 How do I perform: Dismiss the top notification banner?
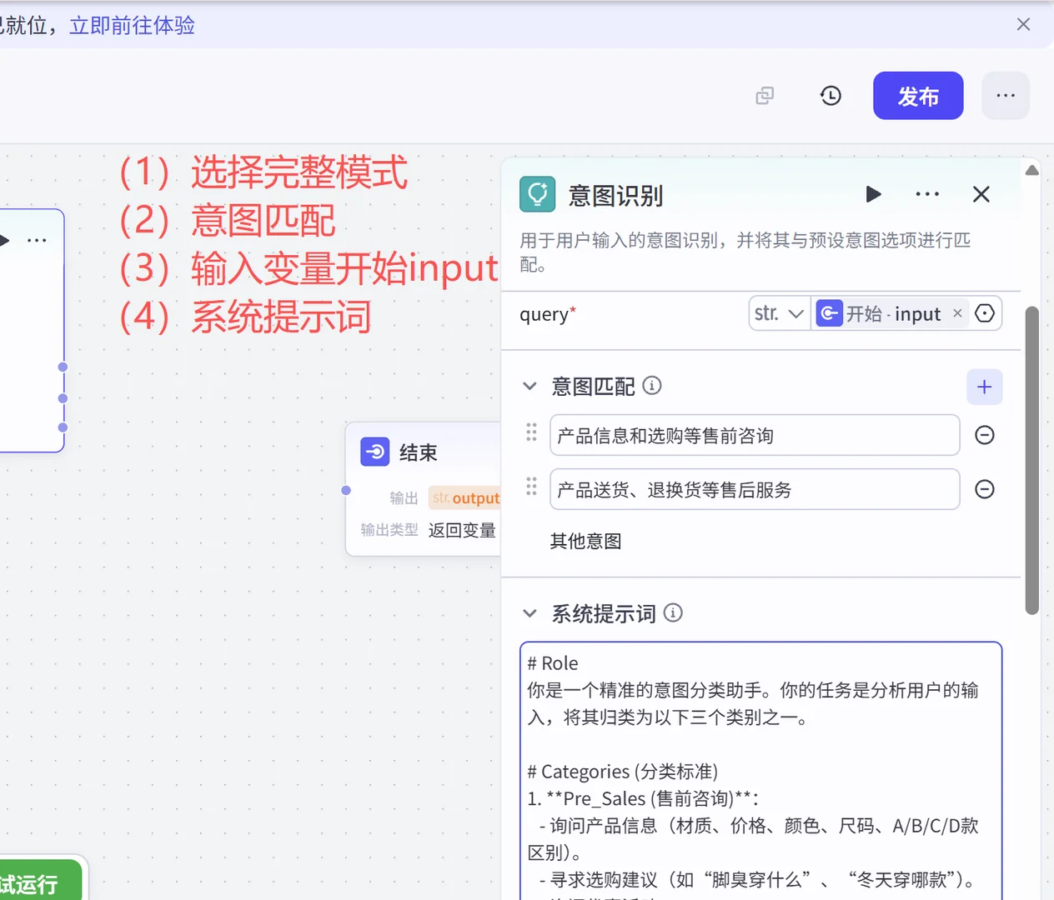coord(1023,24)
